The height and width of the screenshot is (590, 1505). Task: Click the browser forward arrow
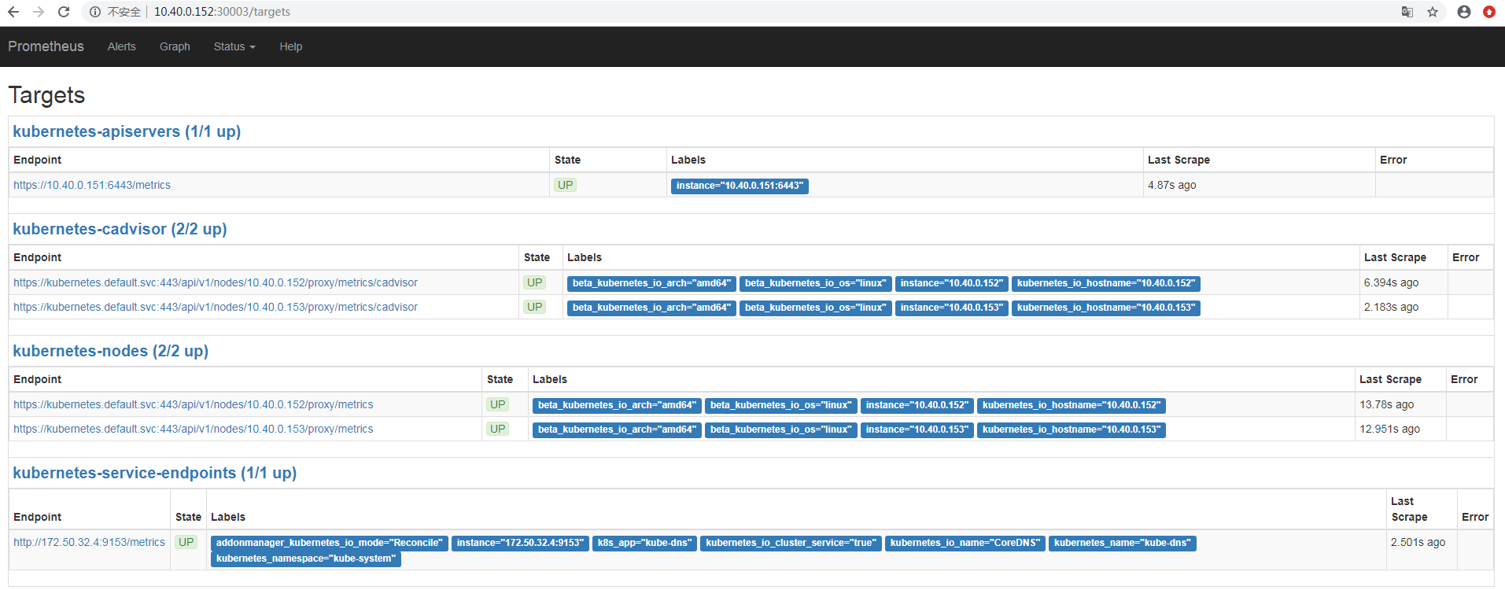[x=39, y=12]
